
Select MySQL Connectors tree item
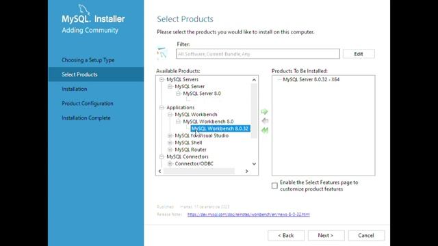pos(187,156)
